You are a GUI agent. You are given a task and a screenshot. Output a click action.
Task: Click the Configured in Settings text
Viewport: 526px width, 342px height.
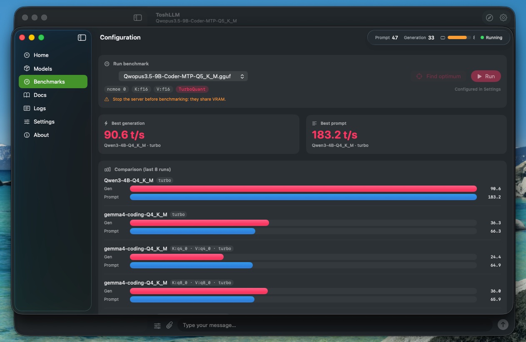[x=477, y=89]
